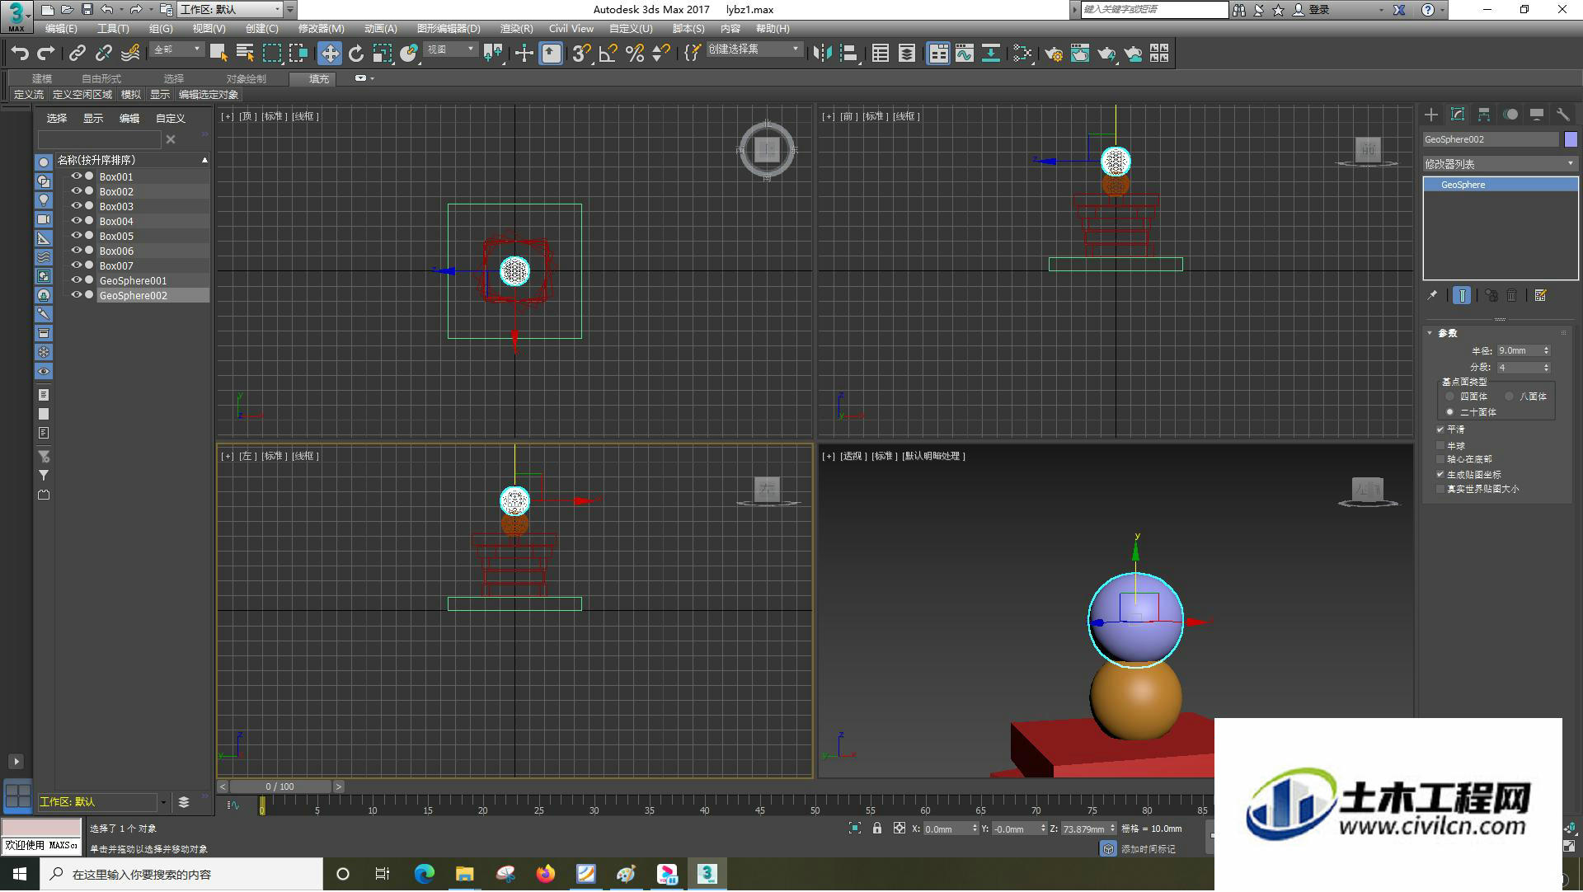
Task: Open Rendered Frame Window icon
Action: (x=1080, y=54)
